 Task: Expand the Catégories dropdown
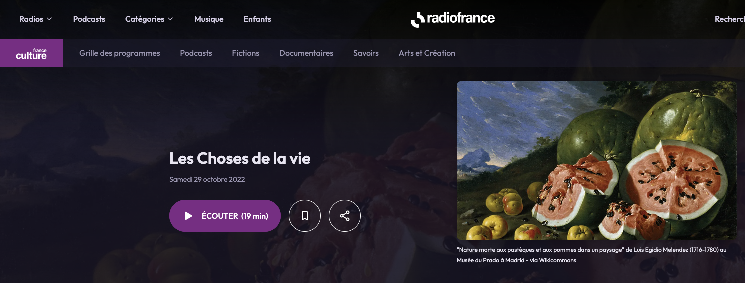point(149,19)
